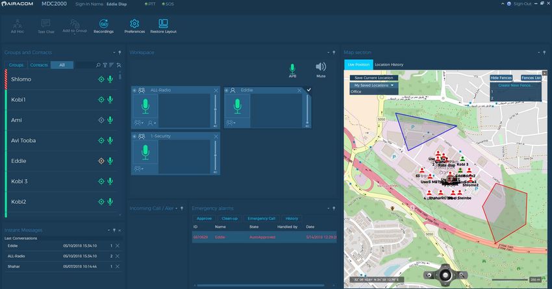The image size is (552, 289).
Task: Click the Clean-up button
Action: [x=229, y=219]
